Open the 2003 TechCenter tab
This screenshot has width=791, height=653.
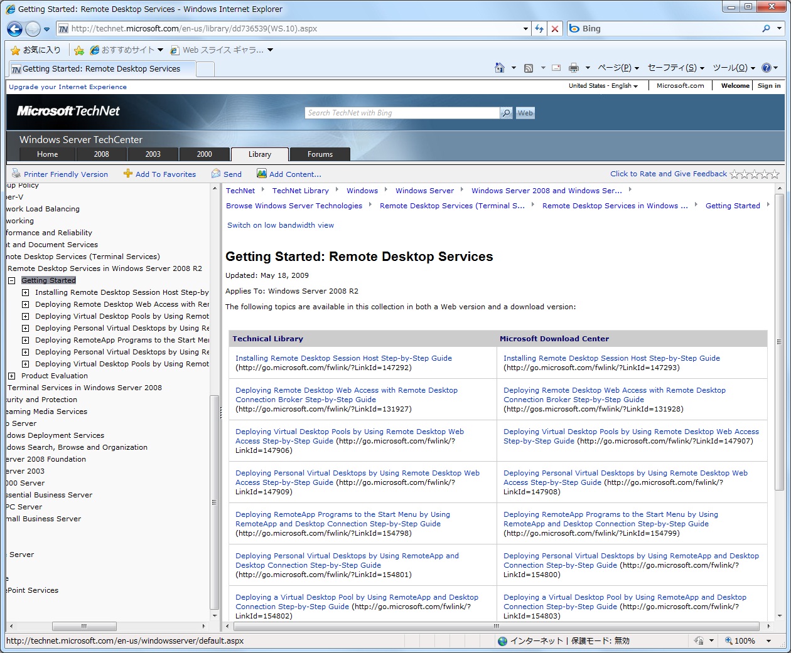pos(153,154)
